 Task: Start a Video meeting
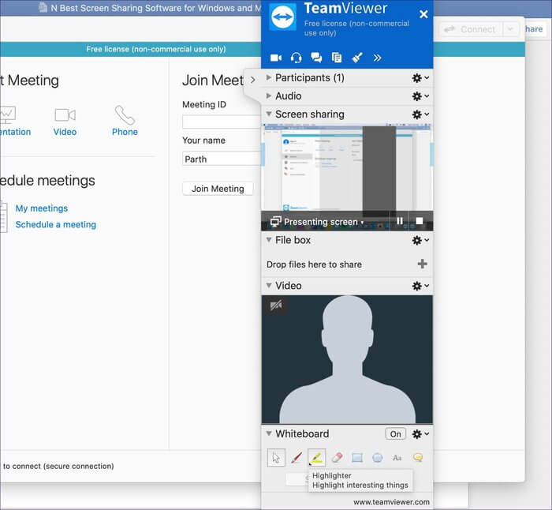point(65,121)
